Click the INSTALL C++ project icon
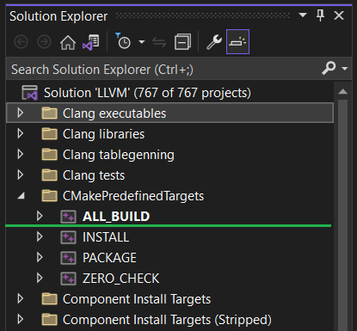The height and width of the screenshot is (331, 357). click(x=68, y=237)
